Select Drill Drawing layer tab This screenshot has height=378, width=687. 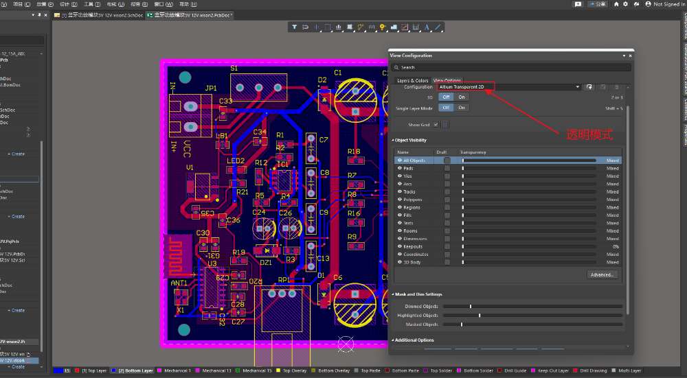(591, 370)
